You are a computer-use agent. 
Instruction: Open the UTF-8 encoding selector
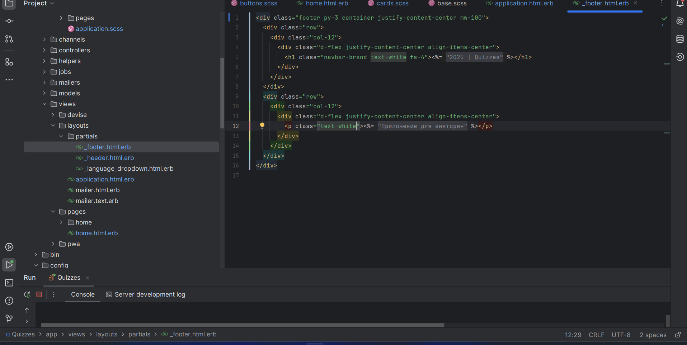tap(621, 335)
